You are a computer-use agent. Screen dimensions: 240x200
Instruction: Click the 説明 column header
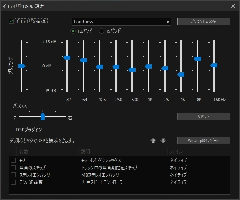pyautogui.click(x=123, y=152)
